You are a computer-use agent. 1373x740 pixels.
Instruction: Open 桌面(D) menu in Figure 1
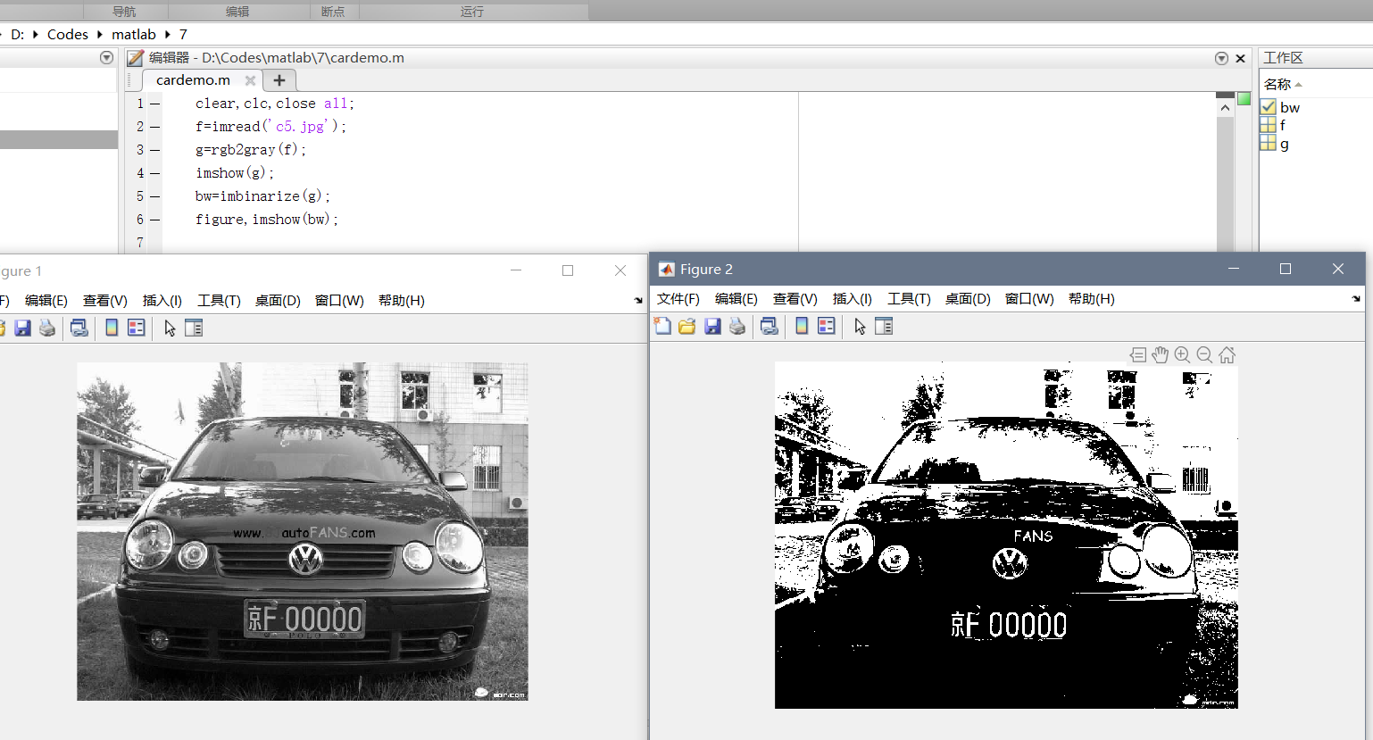coord(278,301)
